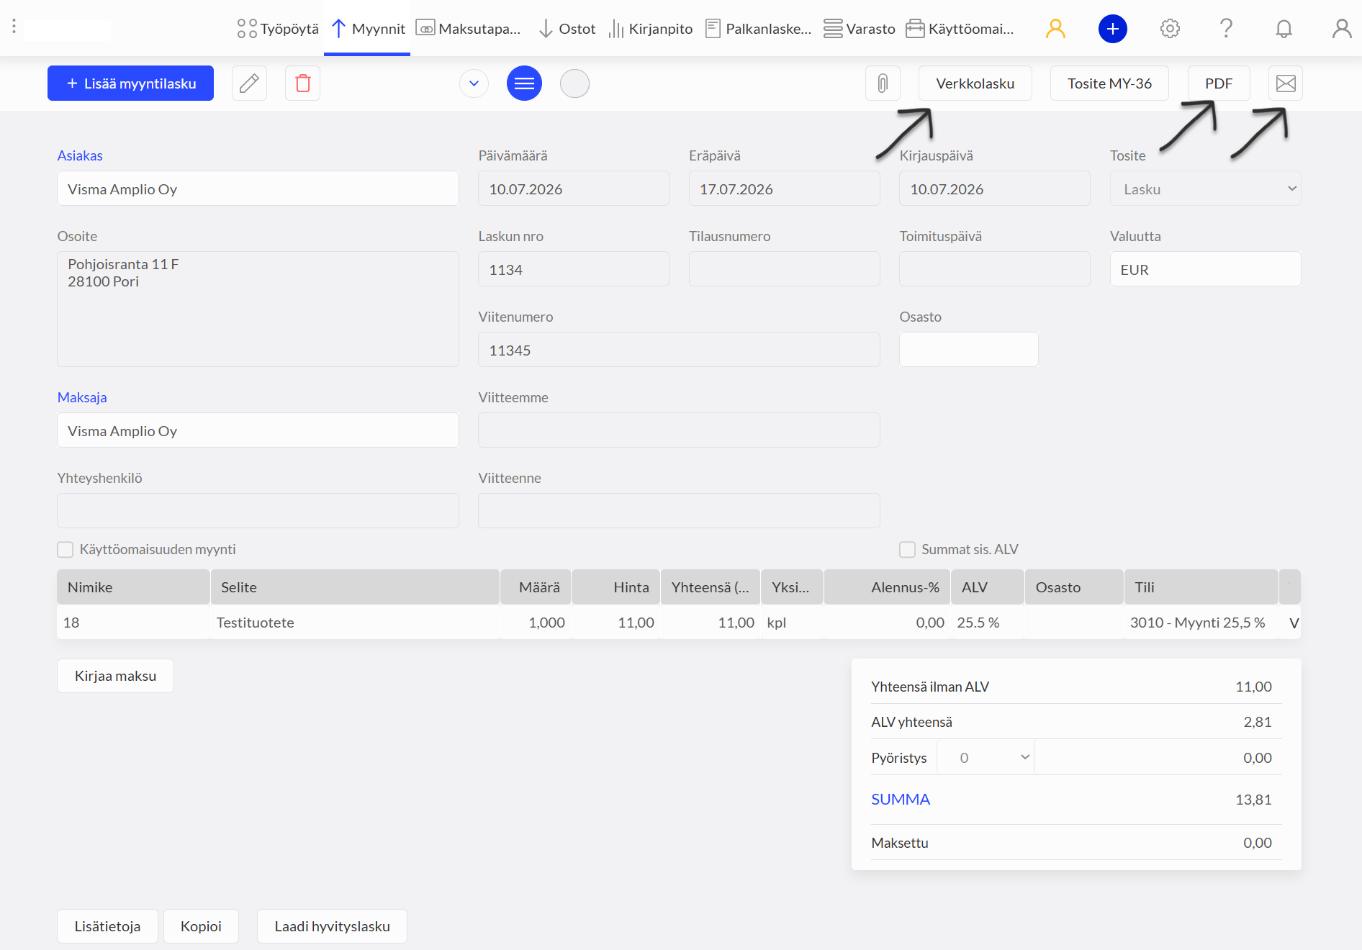Click the blue list-lines round button

coord(524,83)
